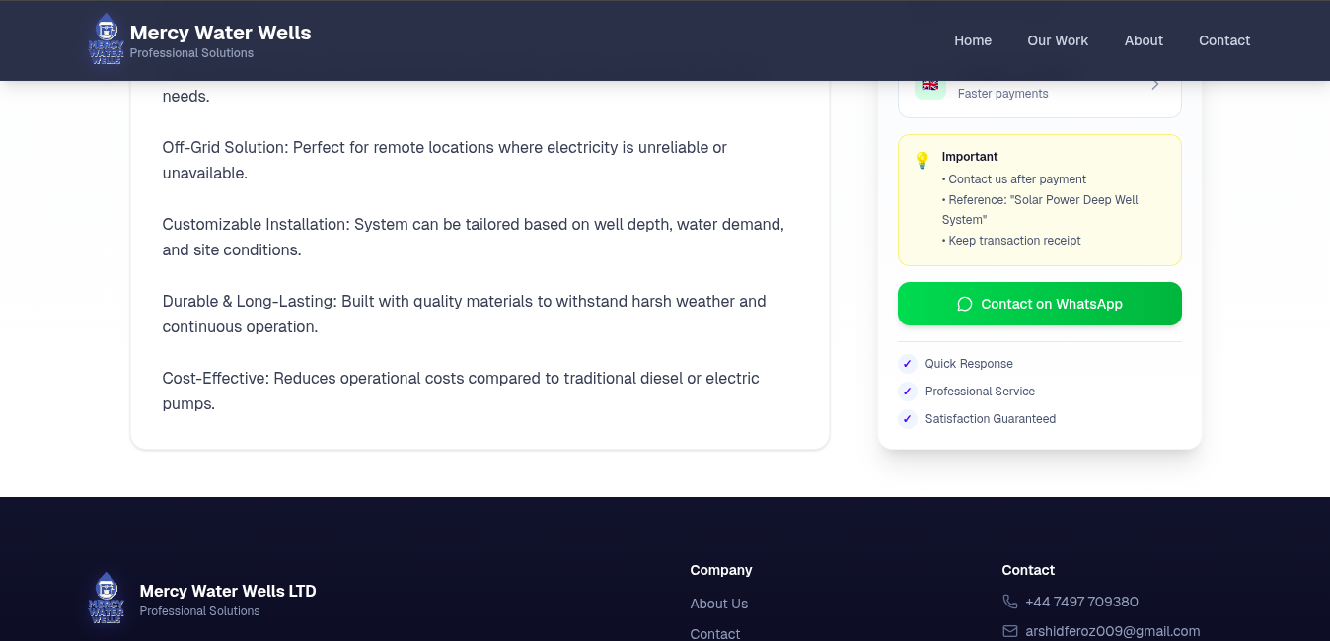Click the chat bubble icon on the WhatsApp button

964,304
